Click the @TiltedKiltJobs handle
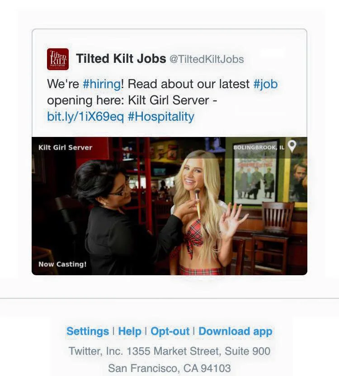Screen dimensions: 339x376 pyautogui.click(x=207, y=59)
